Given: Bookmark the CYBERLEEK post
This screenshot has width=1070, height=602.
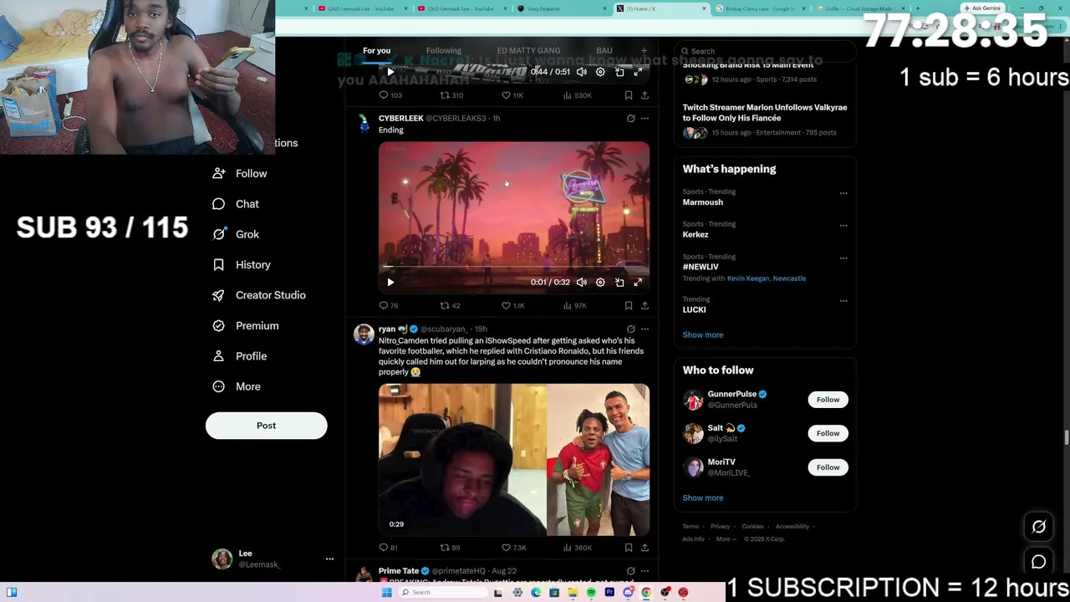Looking at the screenshot, I should coord(629,305).
